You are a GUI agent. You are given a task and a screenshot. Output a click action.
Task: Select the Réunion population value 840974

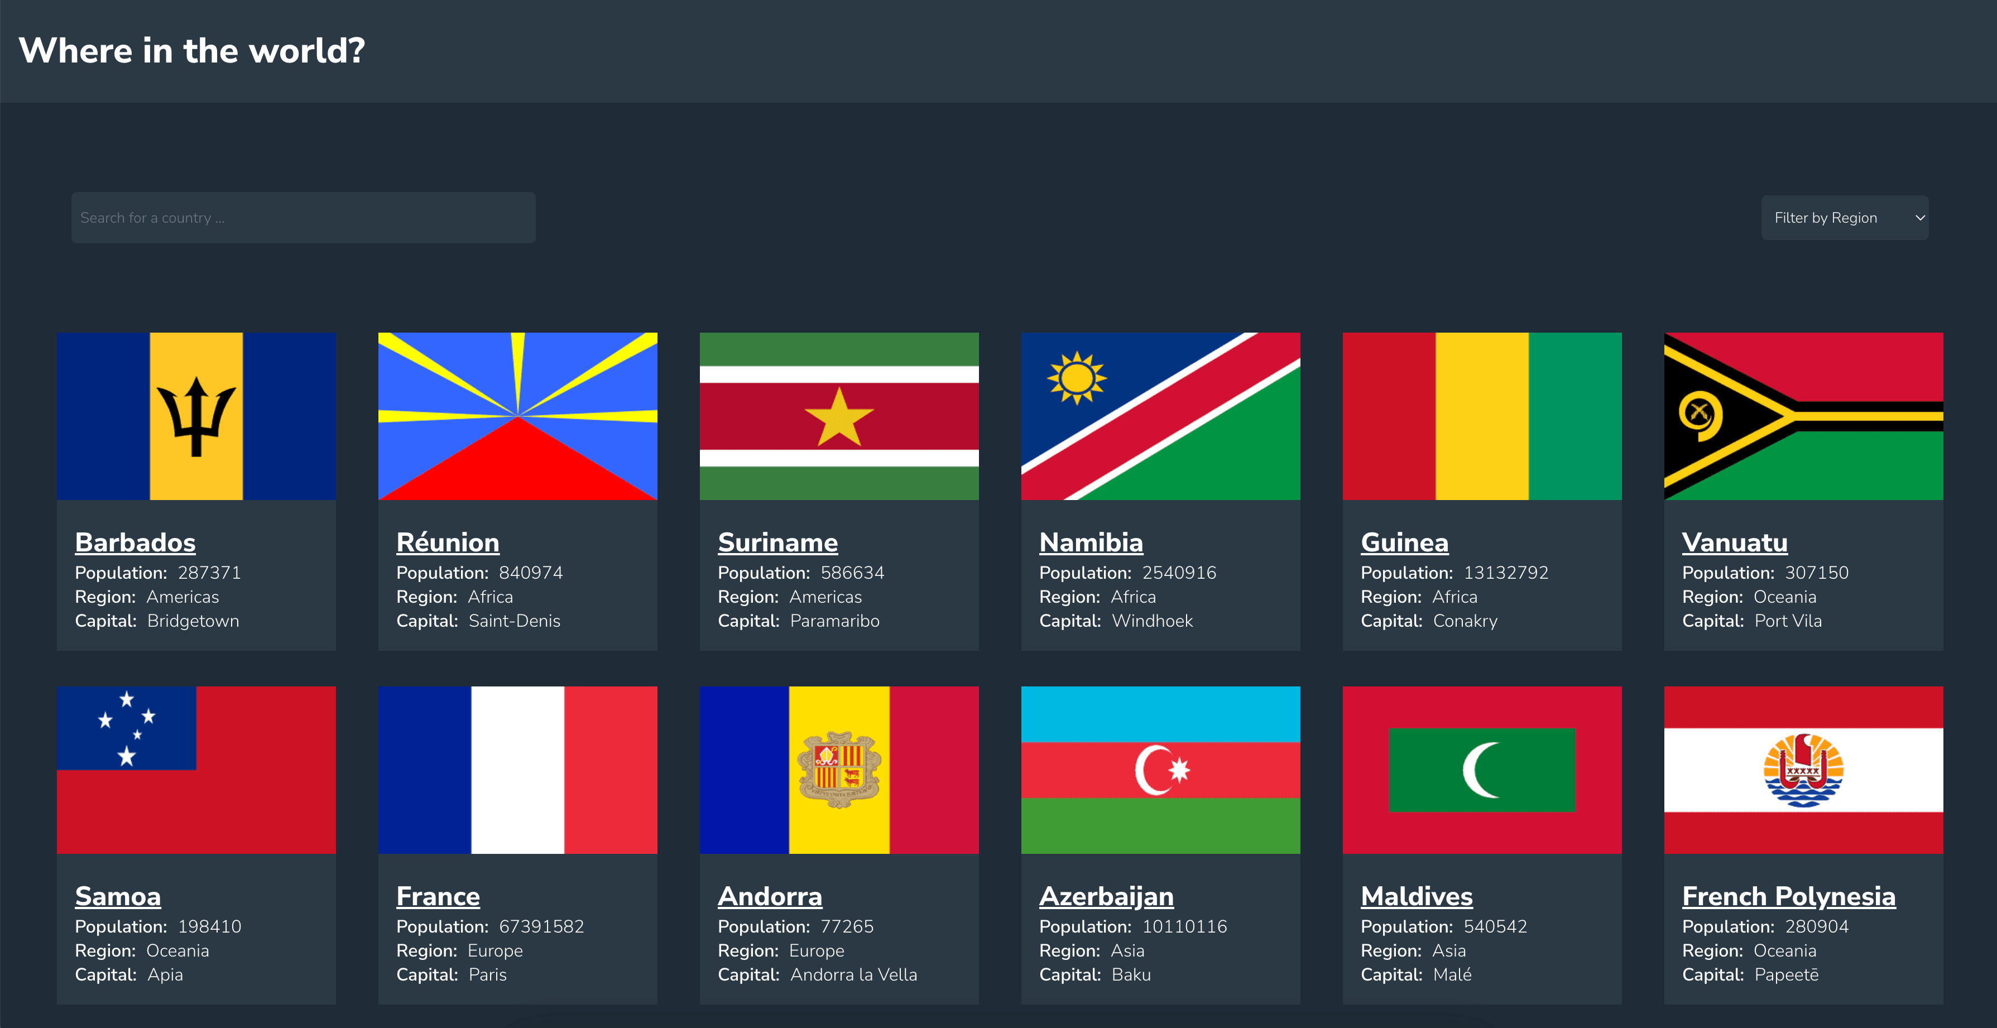[531, 573]
